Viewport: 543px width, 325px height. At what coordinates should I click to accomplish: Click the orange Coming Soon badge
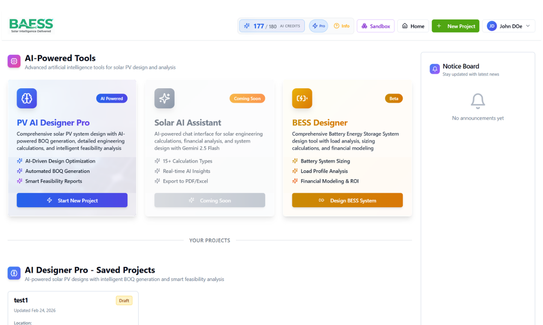pos(247,98)
